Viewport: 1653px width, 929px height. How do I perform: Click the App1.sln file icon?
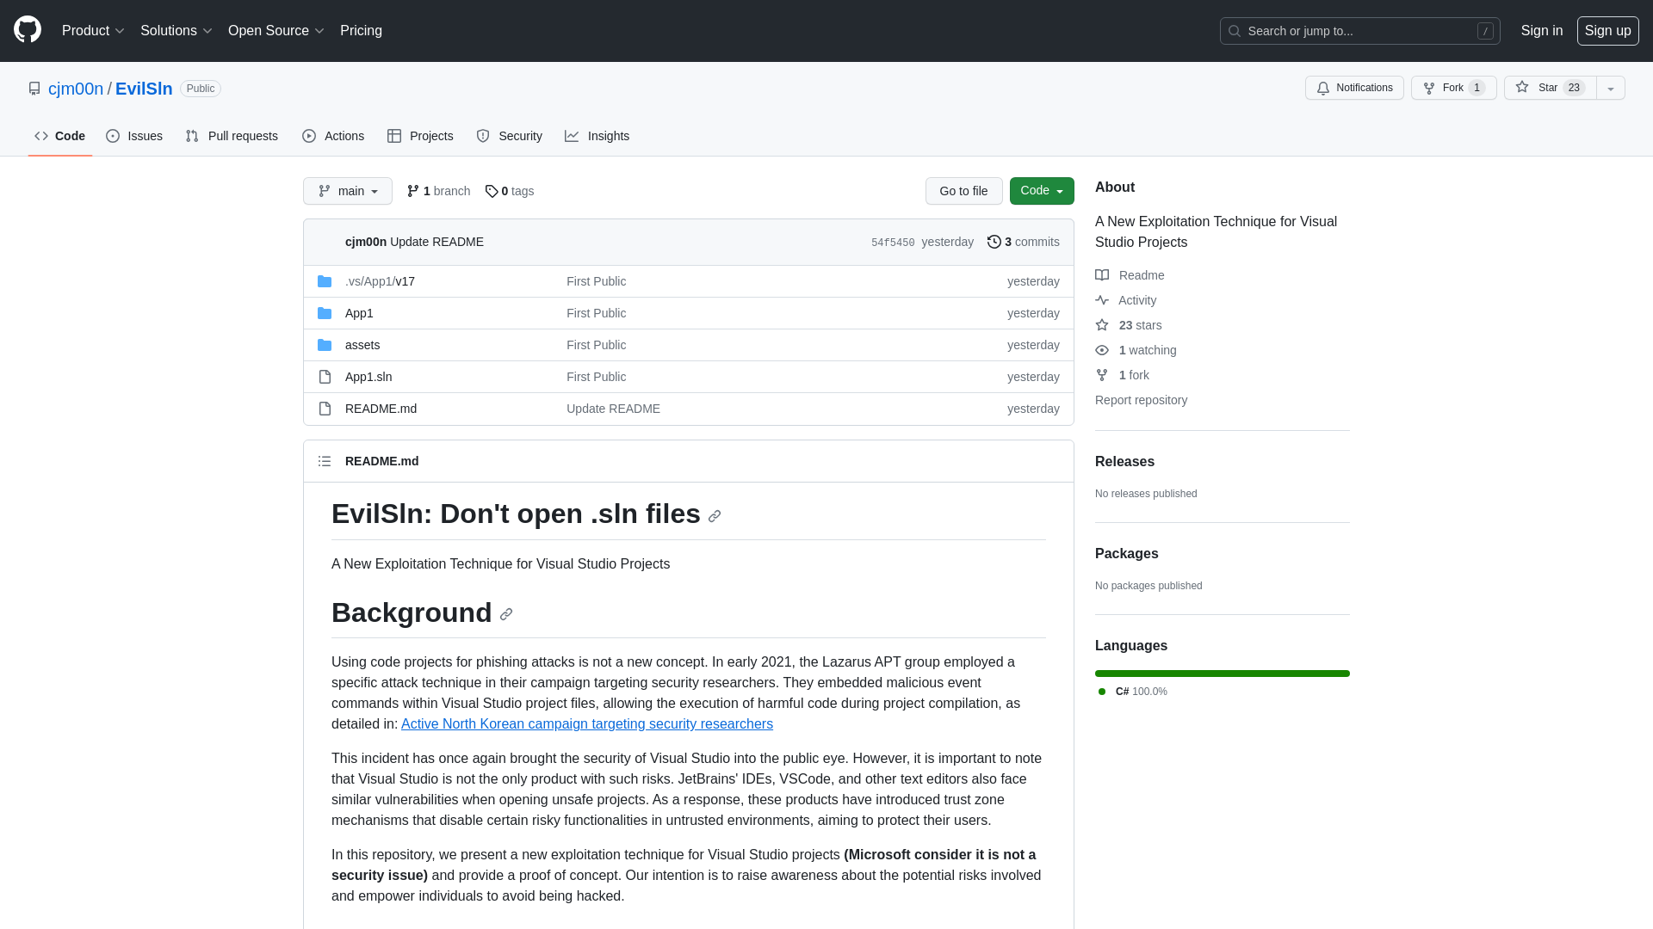tap(325, 377)
